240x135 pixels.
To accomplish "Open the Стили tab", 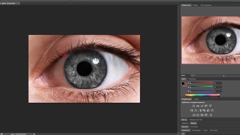I will pos(196,99).
